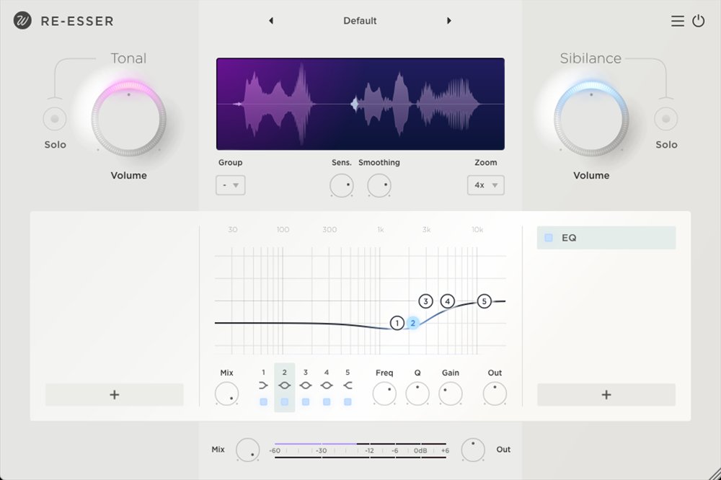
Task: Click the Wavesfactory logo icon
Action: tap(22, 21)
